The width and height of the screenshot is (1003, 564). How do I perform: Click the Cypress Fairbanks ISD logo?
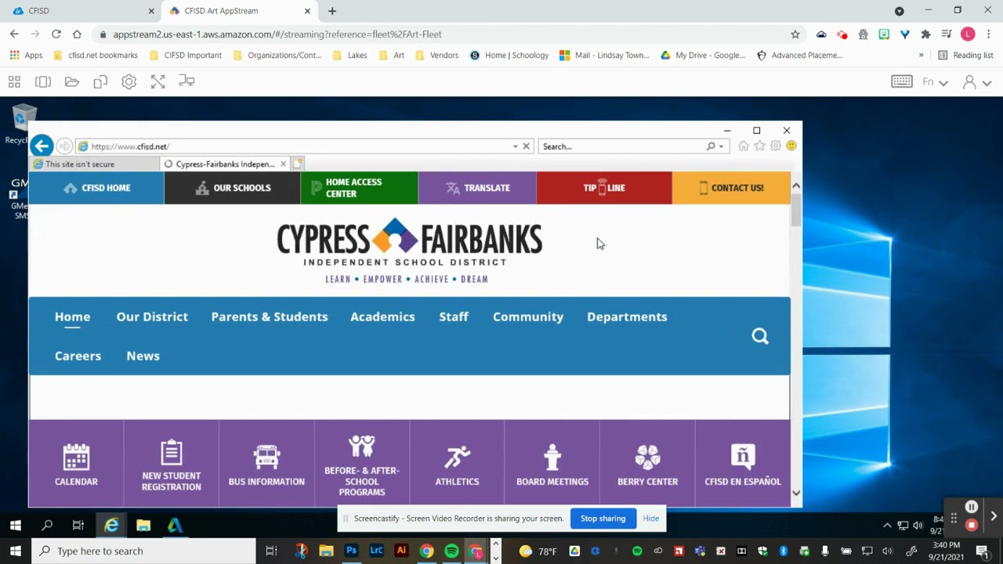(409, 251)
